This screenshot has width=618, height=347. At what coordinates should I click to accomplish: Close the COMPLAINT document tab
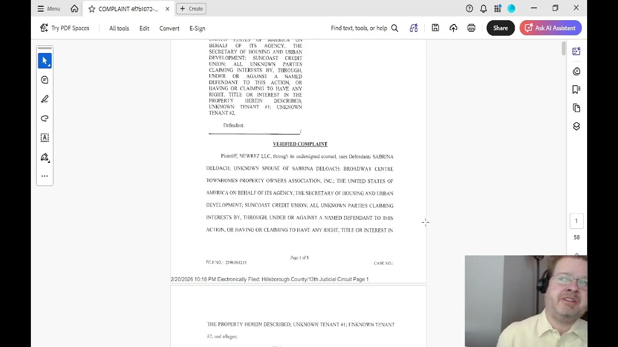pyautogui.click(x=167, y=9)
